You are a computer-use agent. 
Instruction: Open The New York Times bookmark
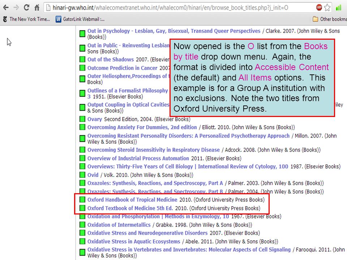[26, 19]
